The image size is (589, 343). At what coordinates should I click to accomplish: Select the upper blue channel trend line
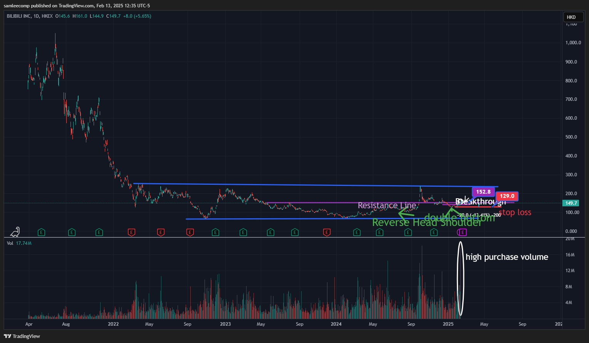(x=316, y=185)
